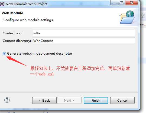Click Finish to create the project
Viewport: 146px width, 113px height.
pos(96,101)
